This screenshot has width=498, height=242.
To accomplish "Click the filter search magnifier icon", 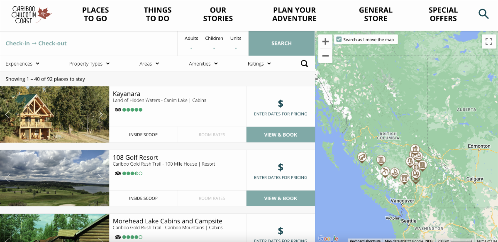I will [304, 64].
